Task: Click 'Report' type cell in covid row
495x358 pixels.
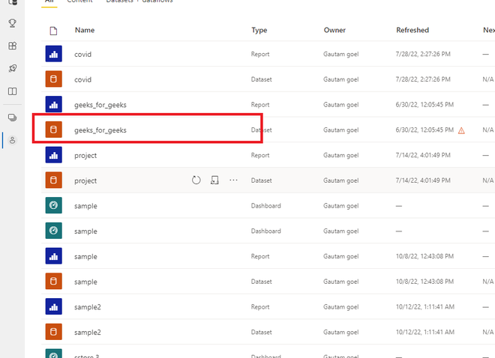Action: point(260,54)
